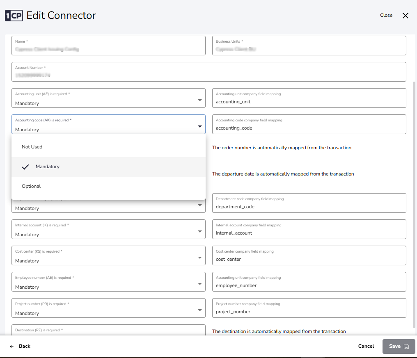Click the X close icon
This screenshot has height=358, width=417.
coord(406,16)
